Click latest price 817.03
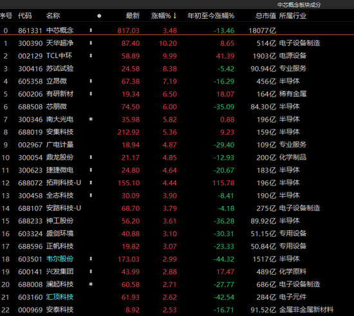The height and width of the screenshot is (316, 354). point(129,30)
